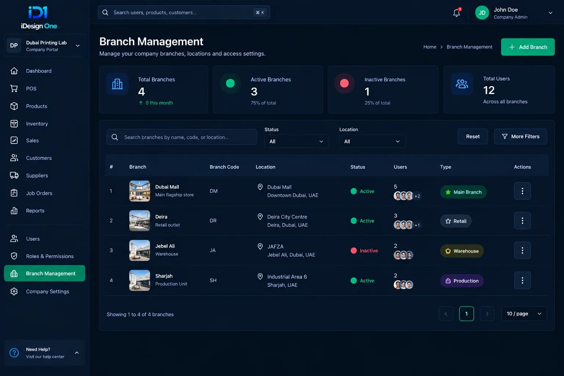Click the Reset filters button

coord(473,137)
